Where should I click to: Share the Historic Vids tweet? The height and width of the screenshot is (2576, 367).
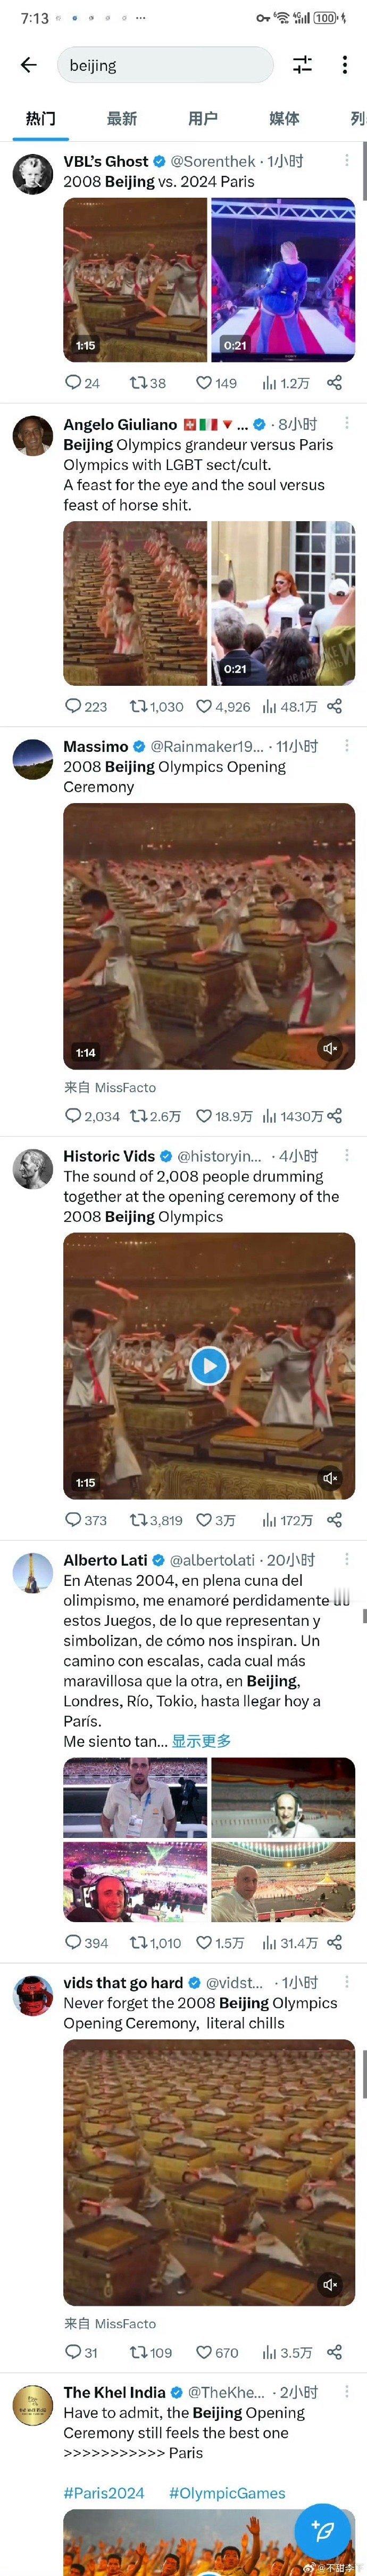click(x=334, y=1520)
